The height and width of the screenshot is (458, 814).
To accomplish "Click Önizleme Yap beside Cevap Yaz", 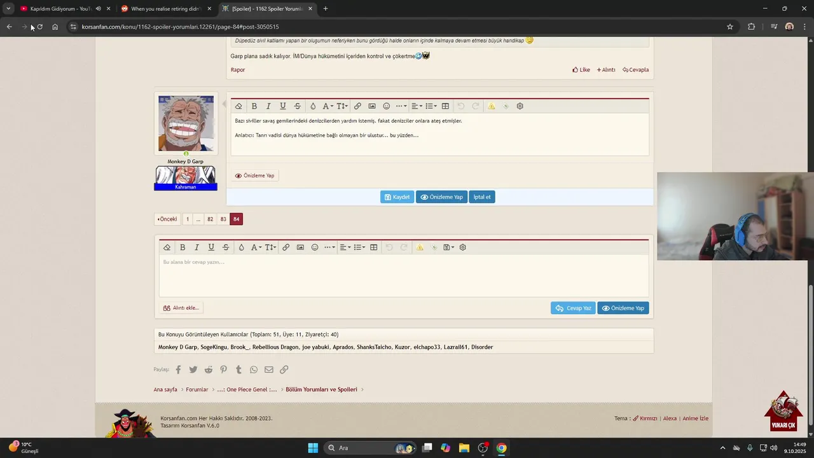I will (x=623, y=308).
